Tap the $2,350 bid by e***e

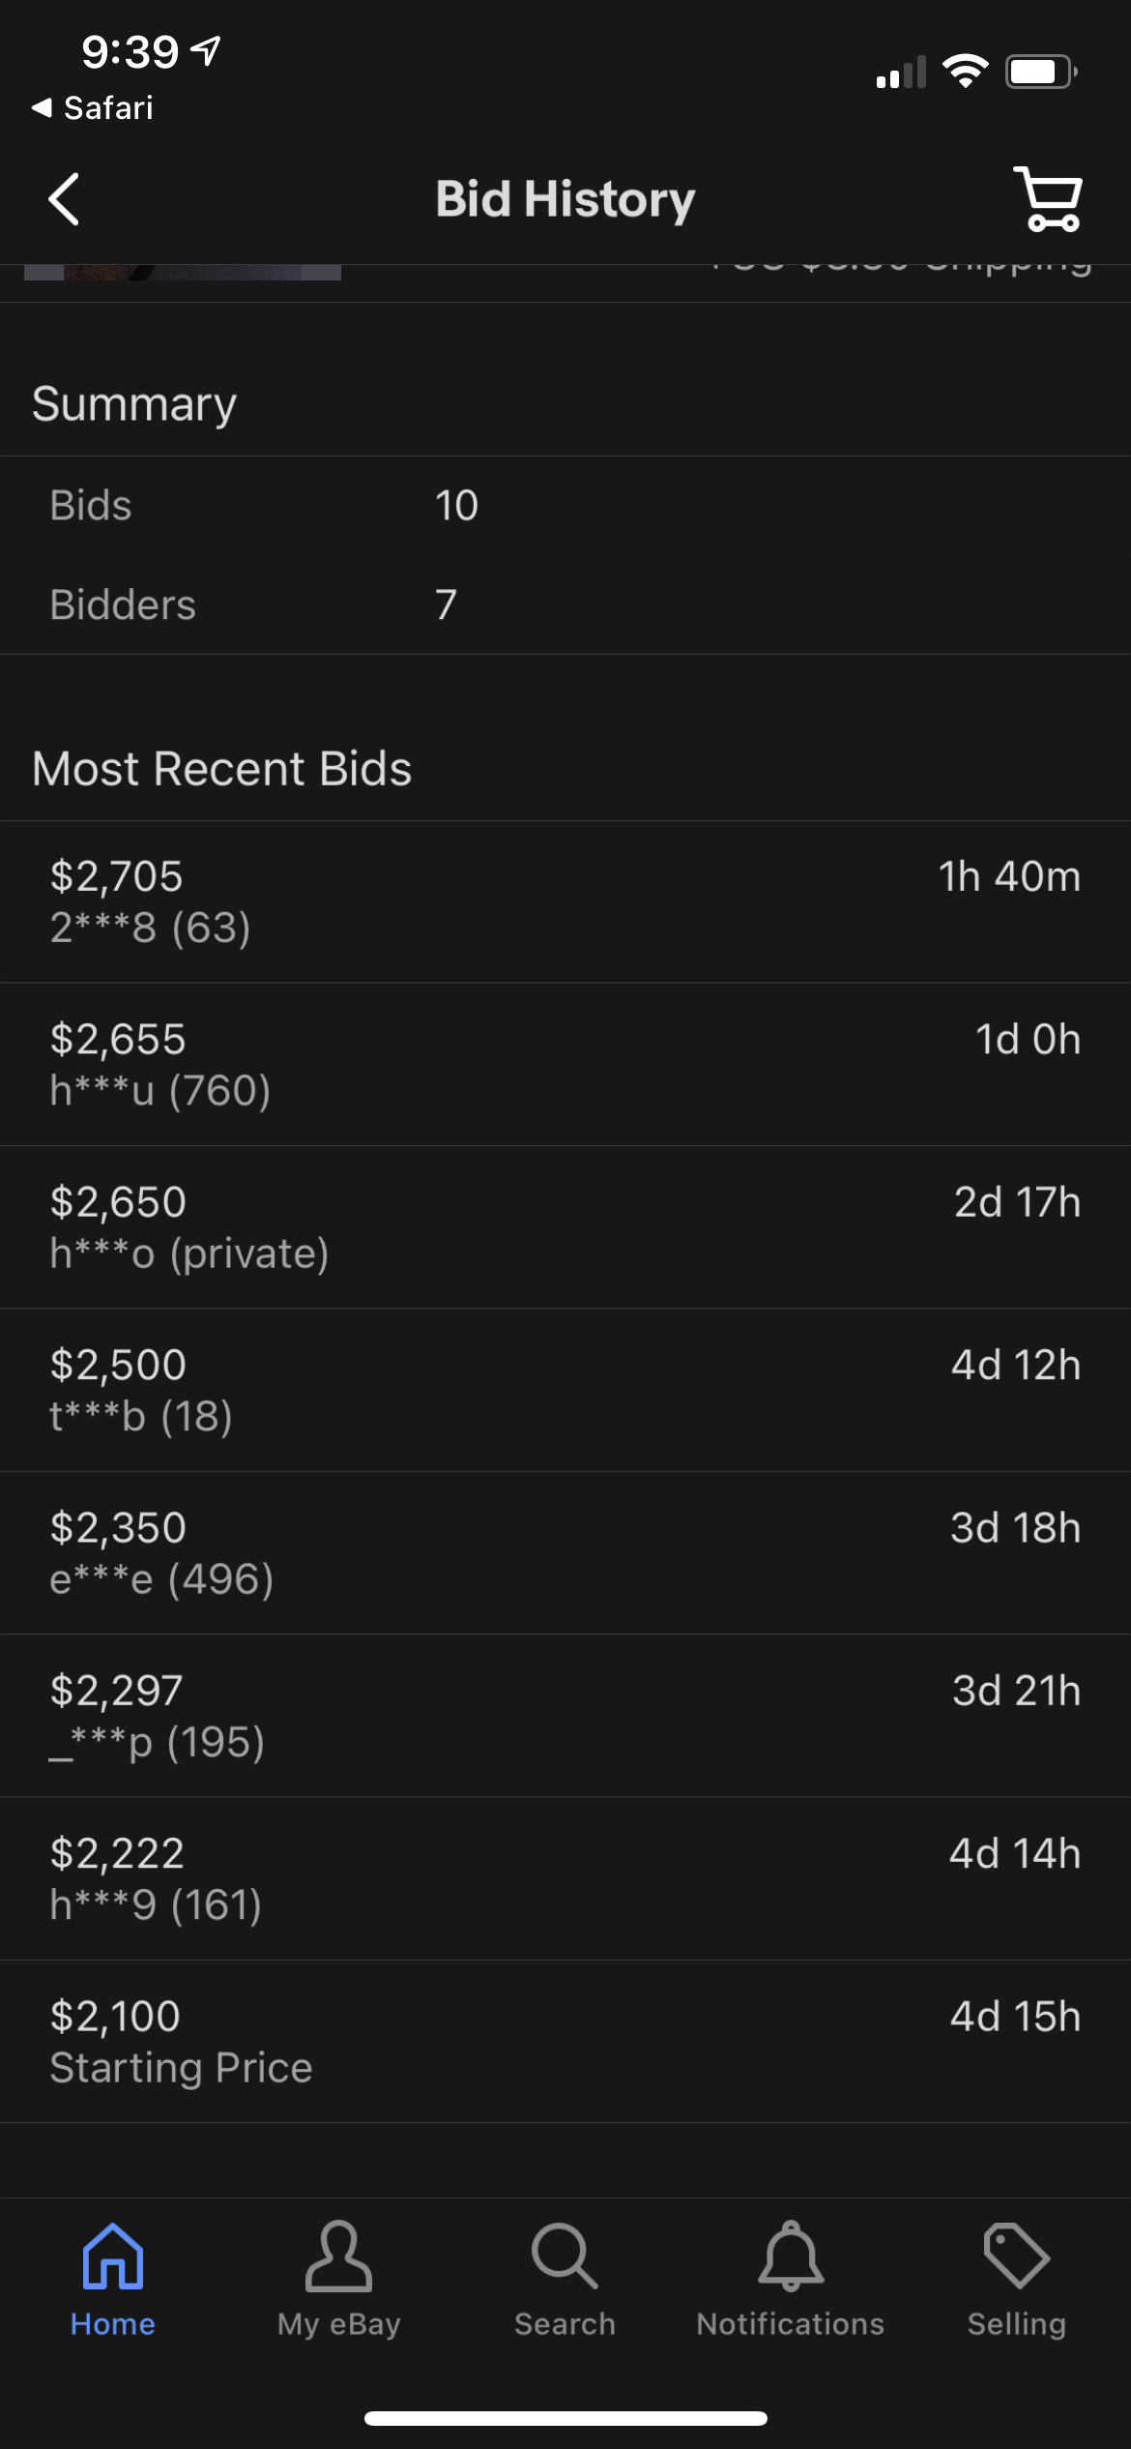click(565, 1552)
